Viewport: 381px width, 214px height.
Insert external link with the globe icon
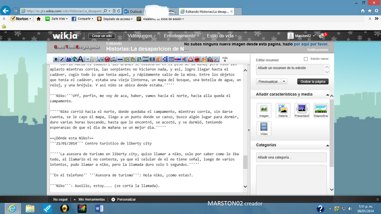(75, 59)
